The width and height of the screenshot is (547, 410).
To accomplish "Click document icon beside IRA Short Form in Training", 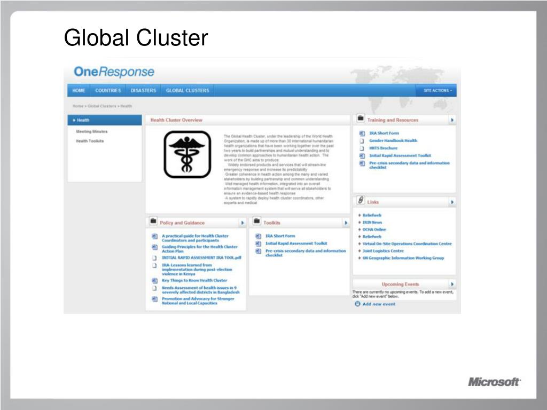I will click(x=362, y=133).
